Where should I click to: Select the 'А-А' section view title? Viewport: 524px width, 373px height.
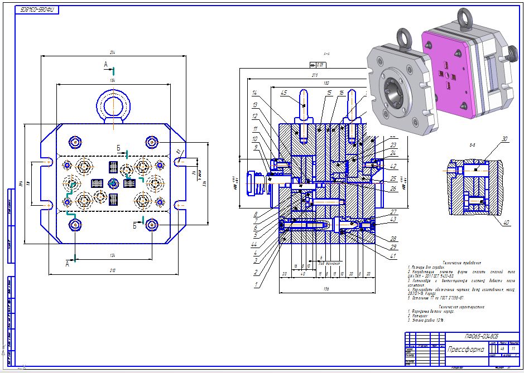326,54
